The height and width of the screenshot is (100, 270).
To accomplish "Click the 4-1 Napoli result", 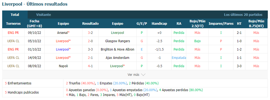I will (90, 66).
